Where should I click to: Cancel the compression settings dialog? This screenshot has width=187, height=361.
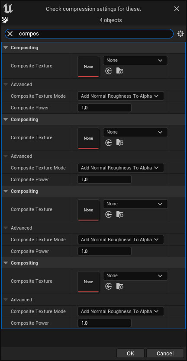tap(165, 353)
